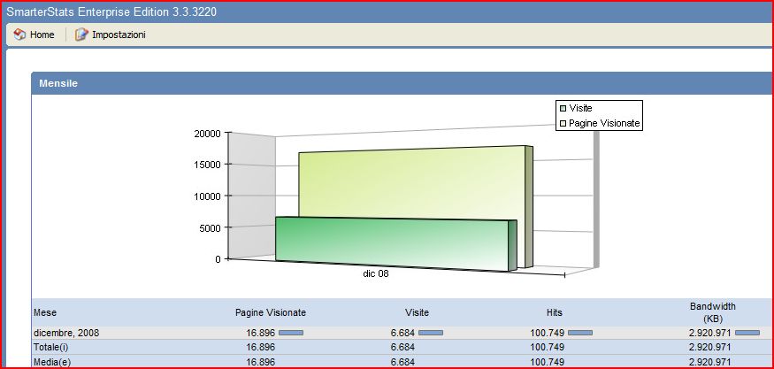Open Impostazioni settings label
This screenshot has width=774, height=369.
click(x=119, y=35)
